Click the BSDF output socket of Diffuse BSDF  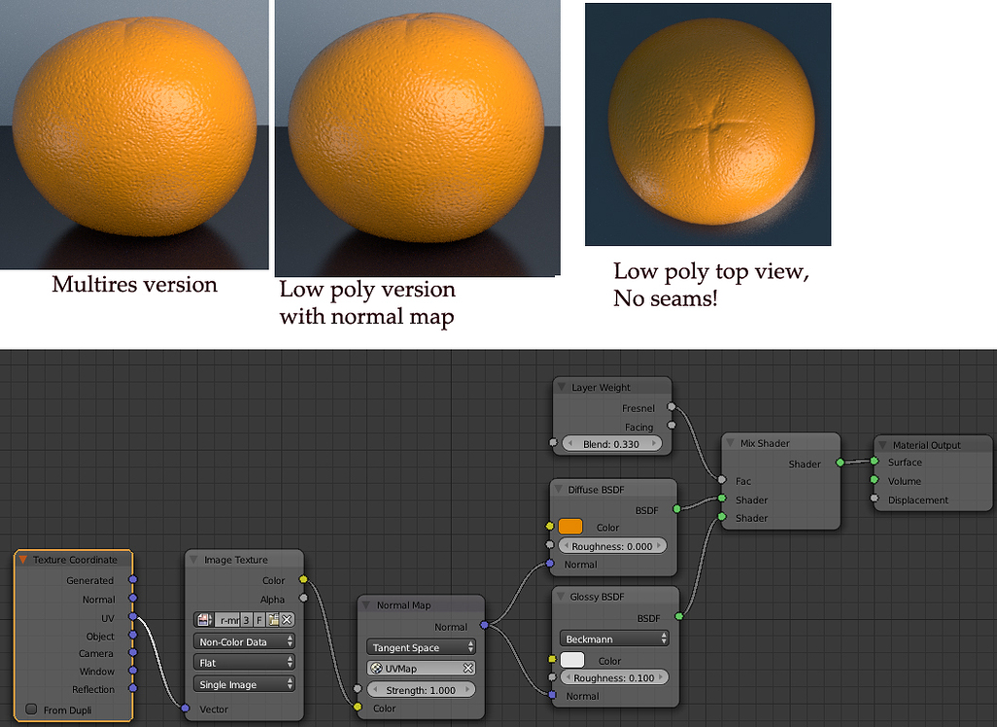pyautogui.click(x=676, y=509)
